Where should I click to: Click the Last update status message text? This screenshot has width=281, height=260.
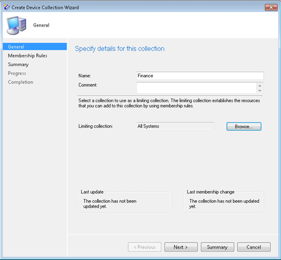tap(110, 203)
